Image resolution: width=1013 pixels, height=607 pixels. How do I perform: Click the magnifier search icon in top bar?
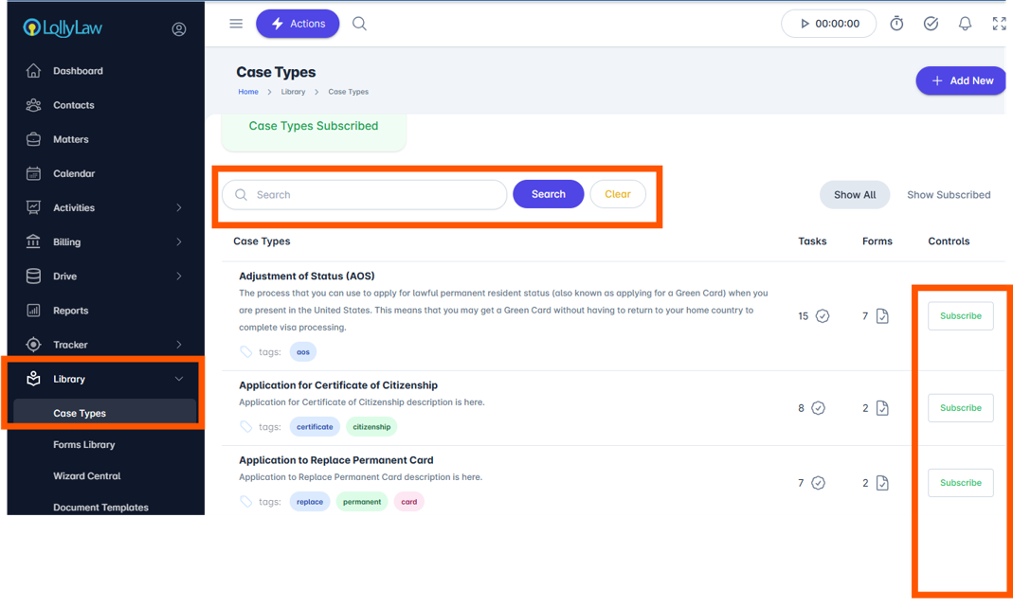(359, 24)
